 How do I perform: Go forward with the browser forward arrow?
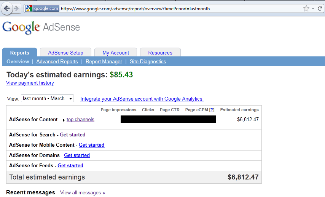point(16,9)
